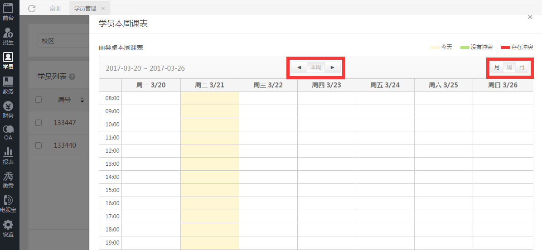Viewport: 542px width, 250px height.
Task: Click the 丽桑卓本周课表 title text
Action: pos(121,48)
